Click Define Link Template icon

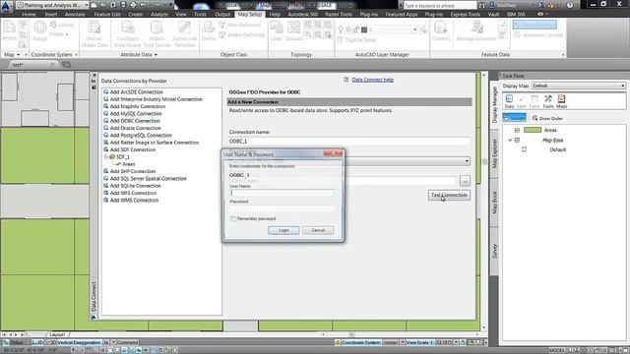(184, 34)
